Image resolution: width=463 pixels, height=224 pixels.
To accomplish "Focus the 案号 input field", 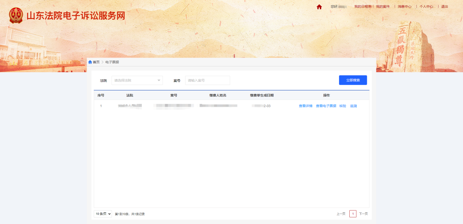I will click(207, 80).
